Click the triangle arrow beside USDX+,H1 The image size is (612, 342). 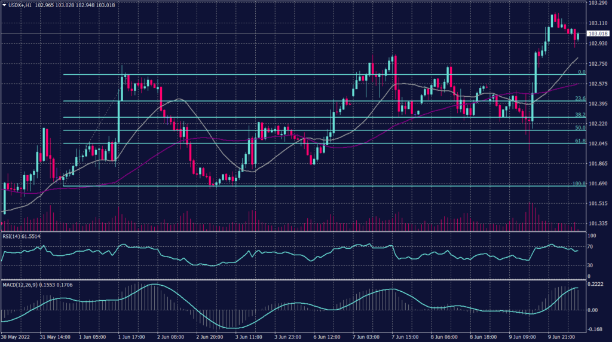click(5, 5)
